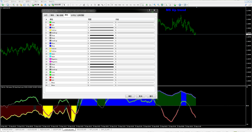Open the width dropdown for row 5 Gray
The height and width of the screenshot is (132, 252).
click(x=101, y=35)
